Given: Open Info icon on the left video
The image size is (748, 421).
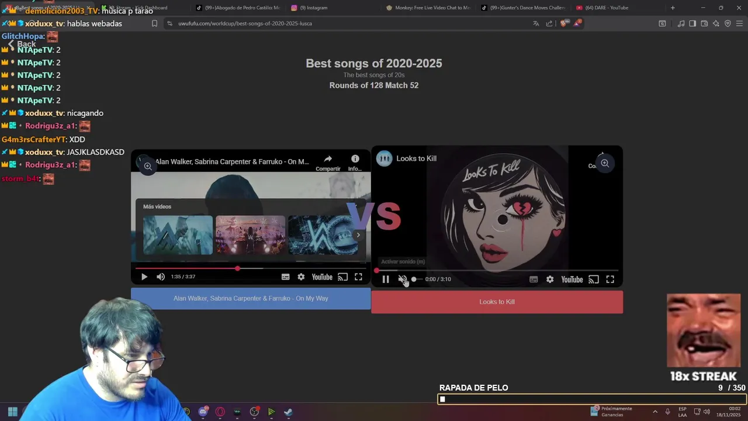Looking at the screenshot, I should click(355, 163).
